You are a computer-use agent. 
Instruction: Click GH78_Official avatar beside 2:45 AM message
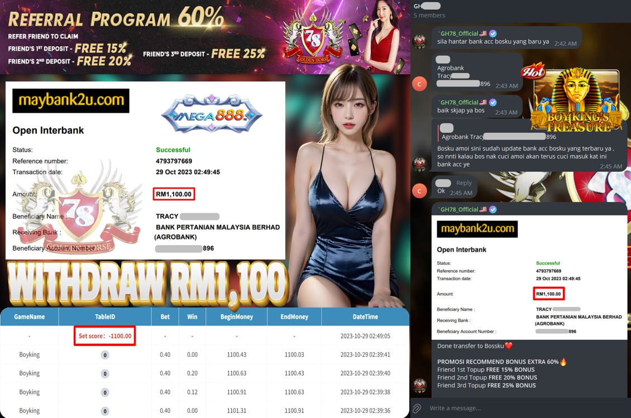(x=419, y=164)
